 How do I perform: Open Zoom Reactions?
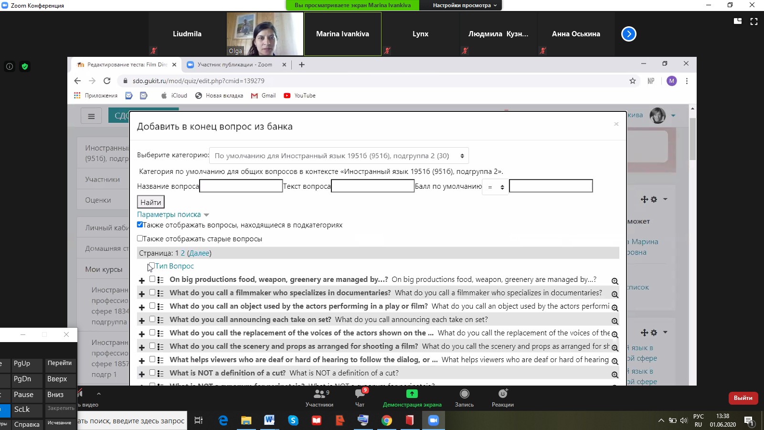tap(503, 398)
